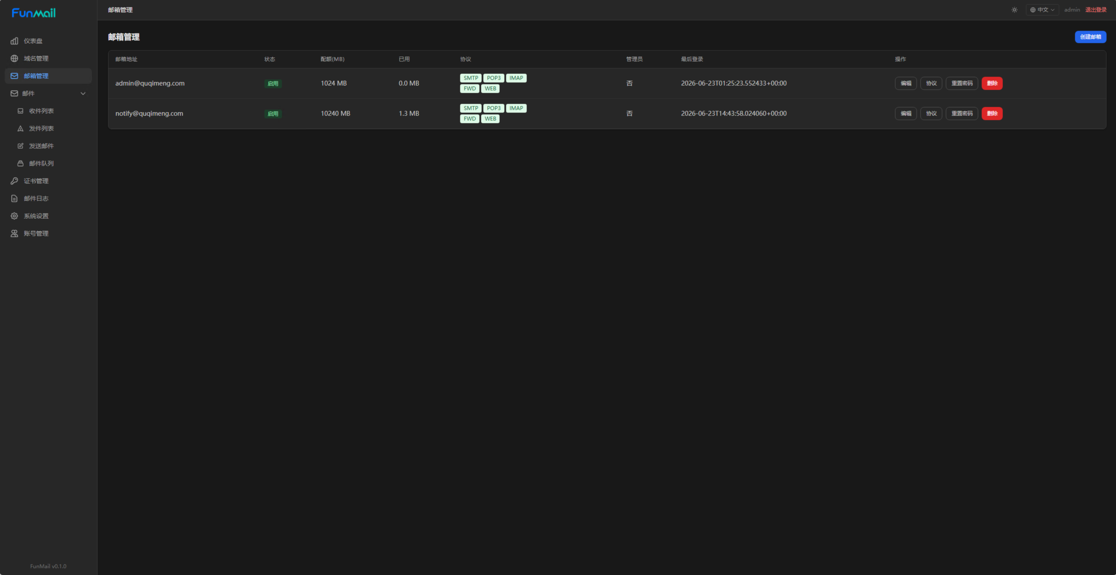Click the 0.0 MB used value
The image size is (1116, 575).
409,83
